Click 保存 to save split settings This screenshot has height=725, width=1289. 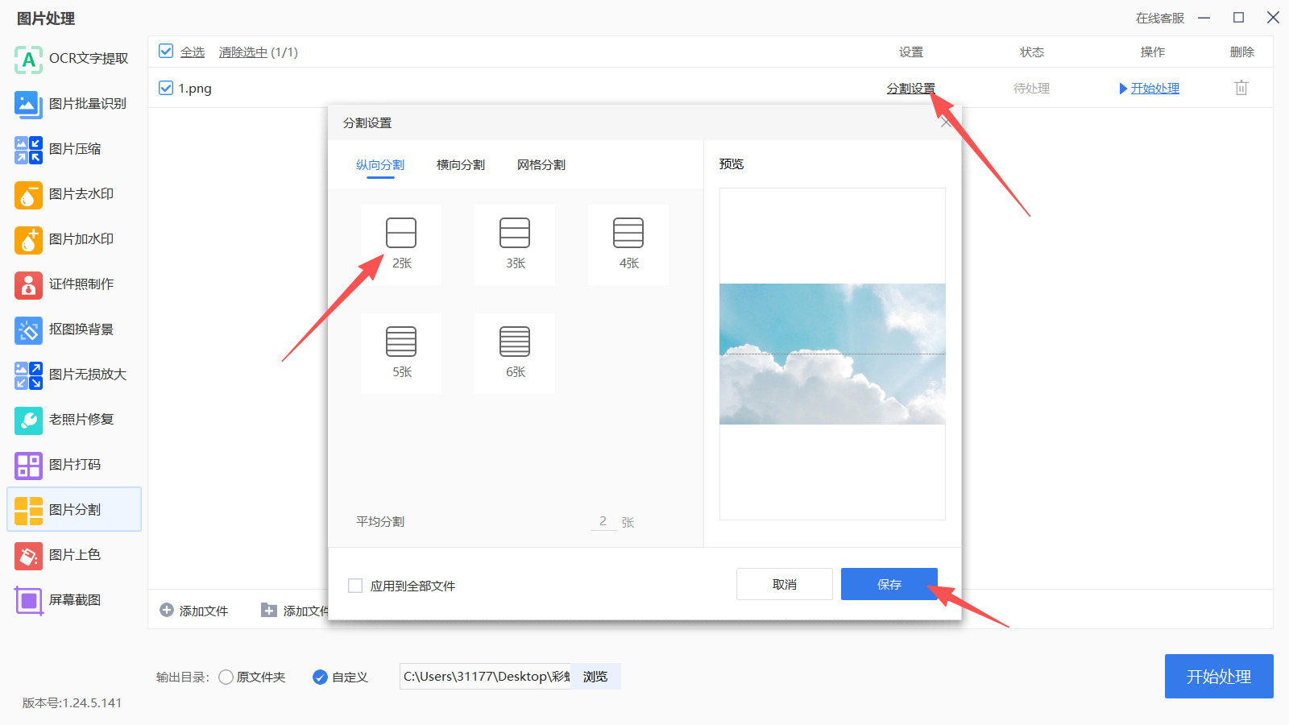coord(889,584)
